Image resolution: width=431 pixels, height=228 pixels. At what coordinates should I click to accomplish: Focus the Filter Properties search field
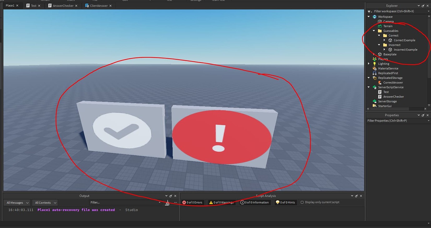pyautogui.click(x=398, y=121)
